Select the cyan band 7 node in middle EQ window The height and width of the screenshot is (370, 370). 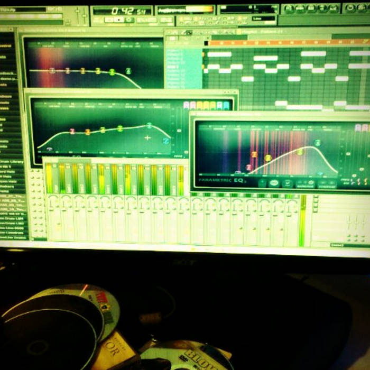165,141
